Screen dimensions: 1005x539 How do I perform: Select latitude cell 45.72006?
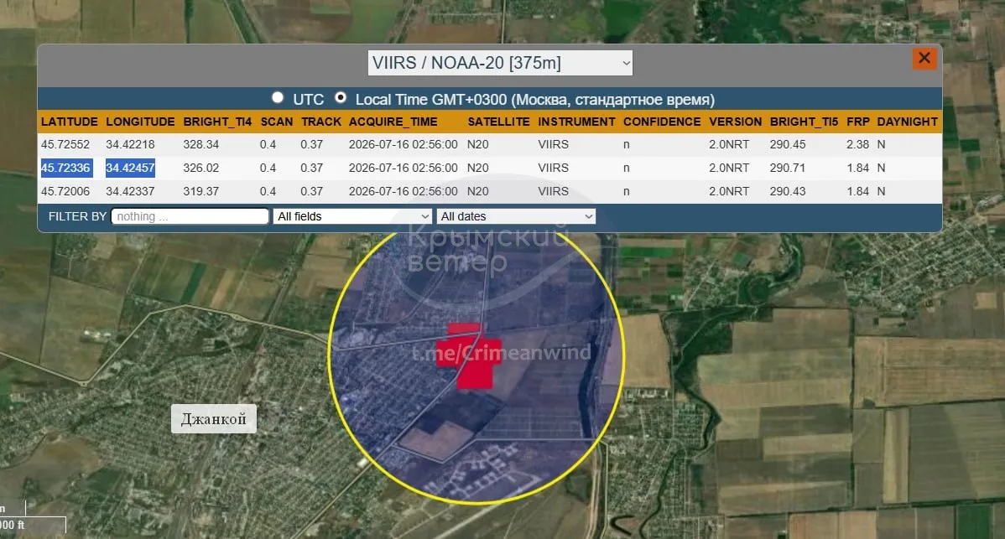coord(65,191)
